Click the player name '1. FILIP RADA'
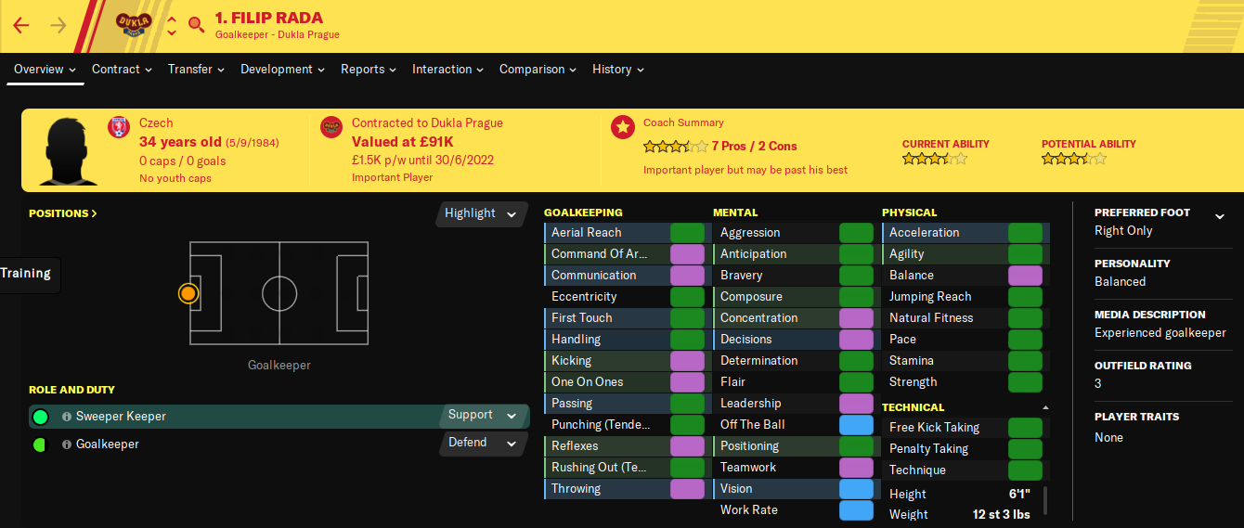 point(268,17)
